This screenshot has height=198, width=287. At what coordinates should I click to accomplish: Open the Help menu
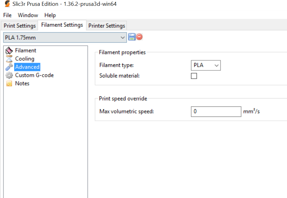click(x=50, y=15)
